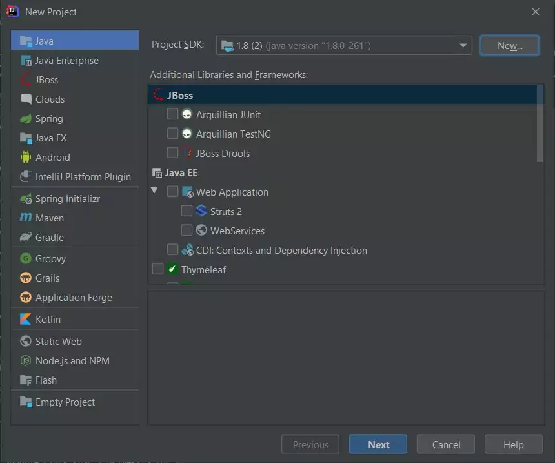Click the Previous button
The height and width of the screenshot is (463, 555).
pos(310,444)
